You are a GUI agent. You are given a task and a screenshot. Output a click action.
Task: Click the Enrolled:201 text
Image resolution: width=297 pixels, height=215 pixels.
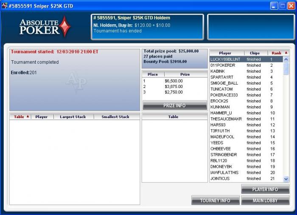point(24,73)
